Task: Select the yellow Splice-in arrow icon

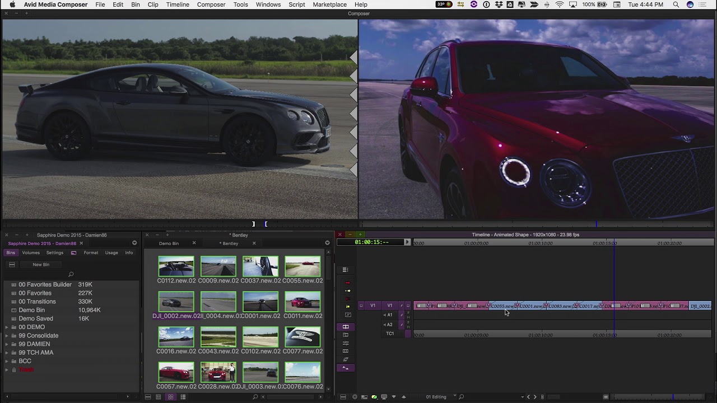Action: (348, 291)
